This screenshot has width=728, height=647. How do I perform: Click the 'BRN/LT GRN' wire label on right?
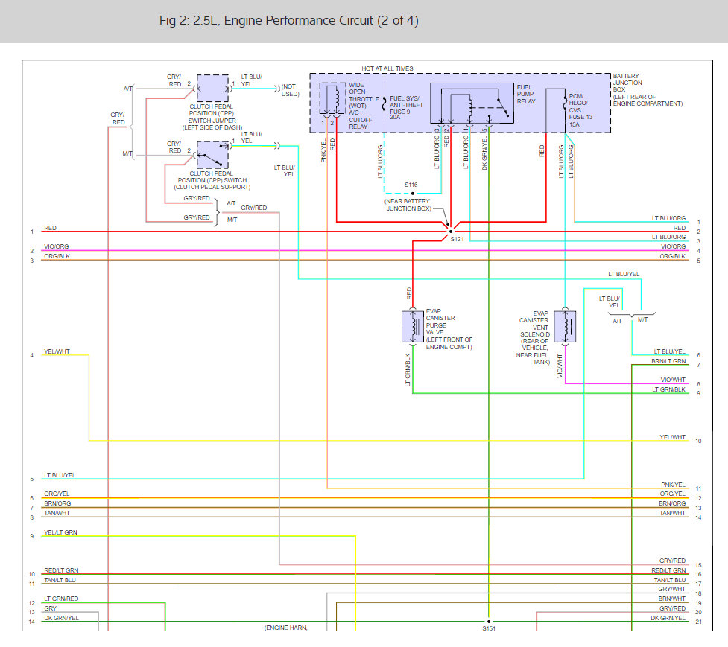[x=668, y=361]
